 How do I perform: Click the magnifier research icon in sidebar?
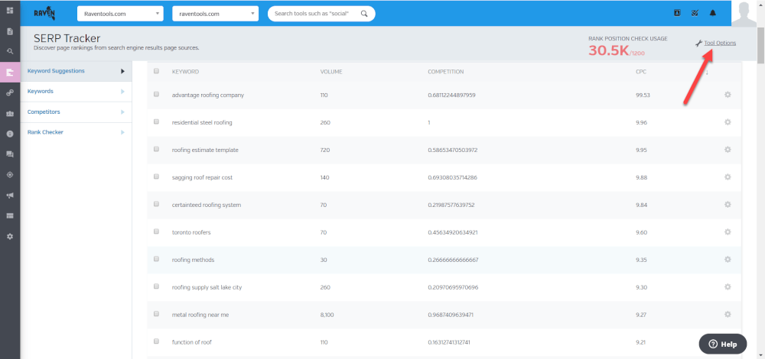pos(10,51)
